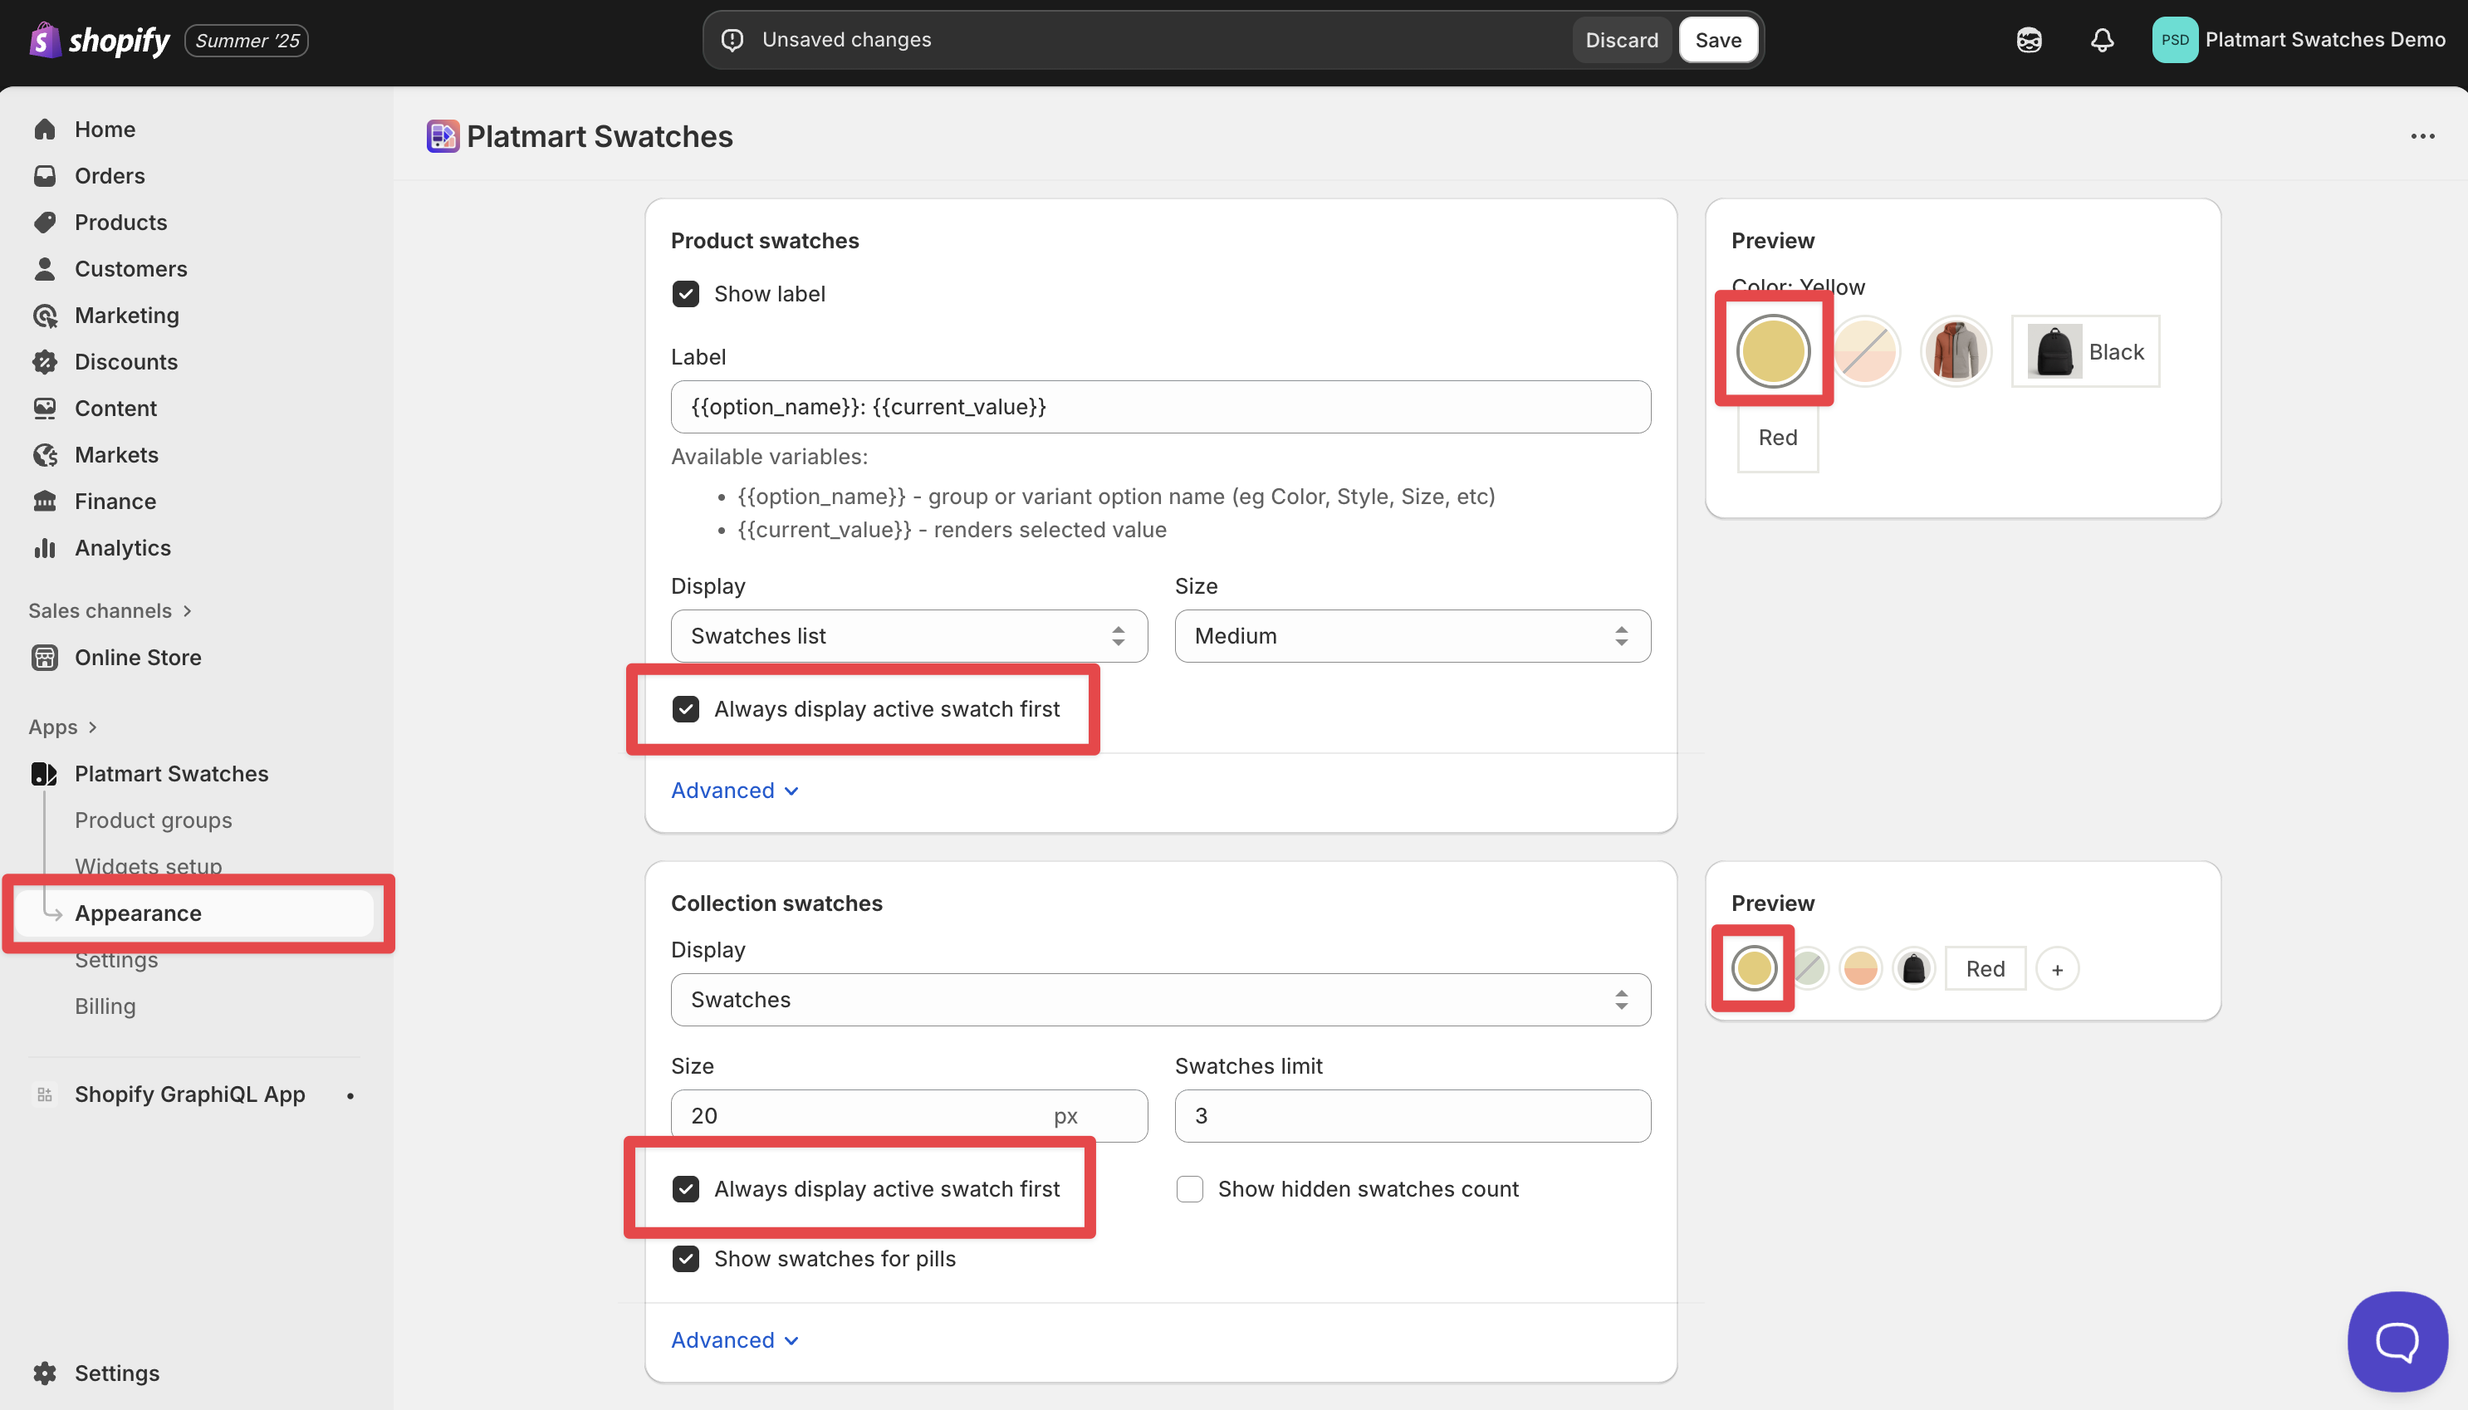Open the collection Display Swatches dropdown
Image resolution: width=2468 pixels, height=1410 pixels.
[x=1160, y=1000]
